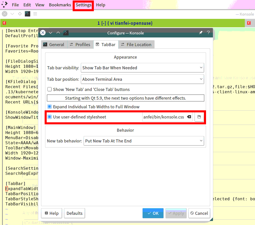255x225 pixels.
Task: Clear the stylesheet path with the erase icon
Action: point(189,117)
